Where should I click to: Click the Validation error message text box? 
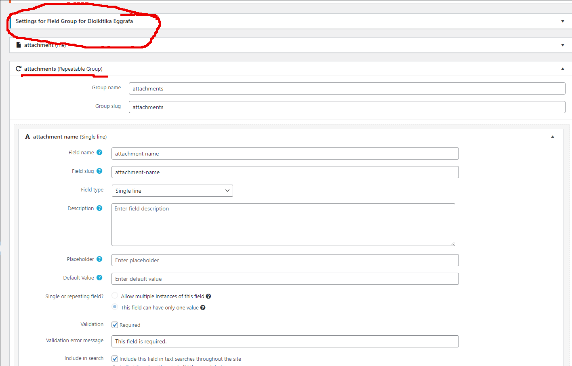coord(285,341)
